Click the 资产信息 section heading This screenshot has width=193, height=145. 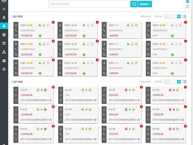pyautogui.click(x=18, y=82)
